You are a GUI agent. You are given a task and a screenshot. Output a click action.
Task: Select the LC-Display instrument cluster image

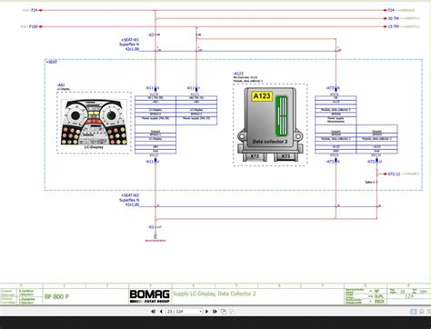click(94, 123)
